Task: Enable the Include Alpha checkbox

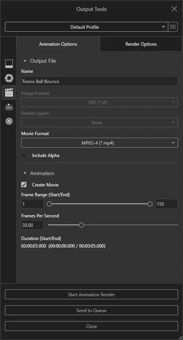Action: [x=24, y=155]
